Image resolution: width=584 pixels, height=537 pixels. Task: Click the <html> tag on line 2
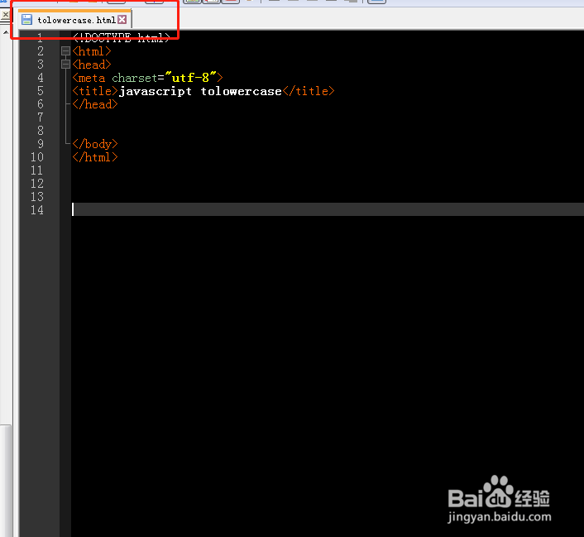pos(92,51)
